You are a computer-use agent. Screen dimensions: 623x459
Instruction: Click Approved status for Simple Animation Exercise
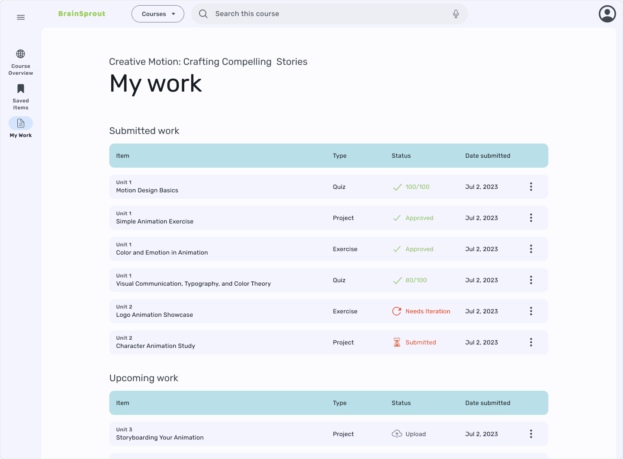click(x=419, y=218)
